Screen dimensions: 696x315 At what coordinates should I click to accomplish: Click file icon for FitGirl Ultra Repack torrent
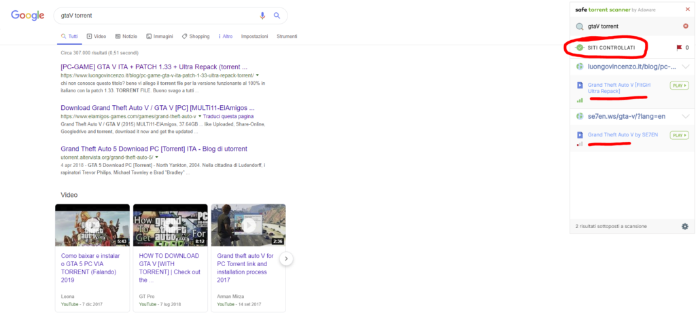click(x=580, y=85)
